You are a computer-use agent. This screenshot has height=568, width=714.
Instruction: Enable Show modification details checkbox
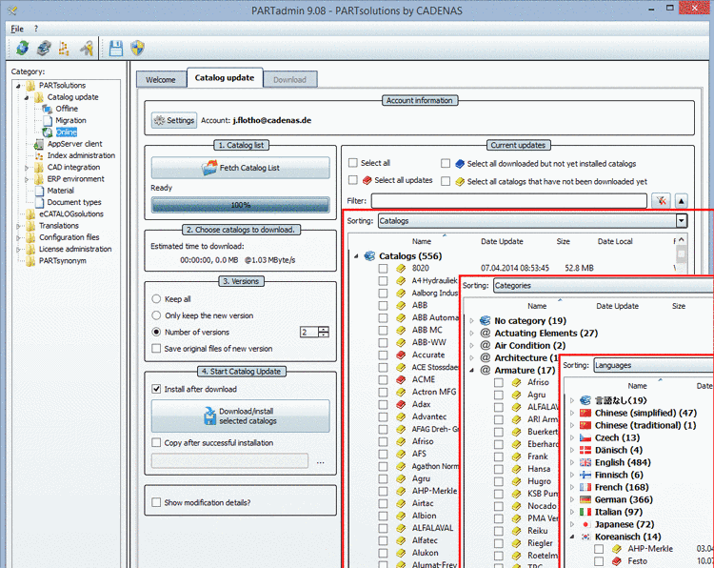[156, 502]
